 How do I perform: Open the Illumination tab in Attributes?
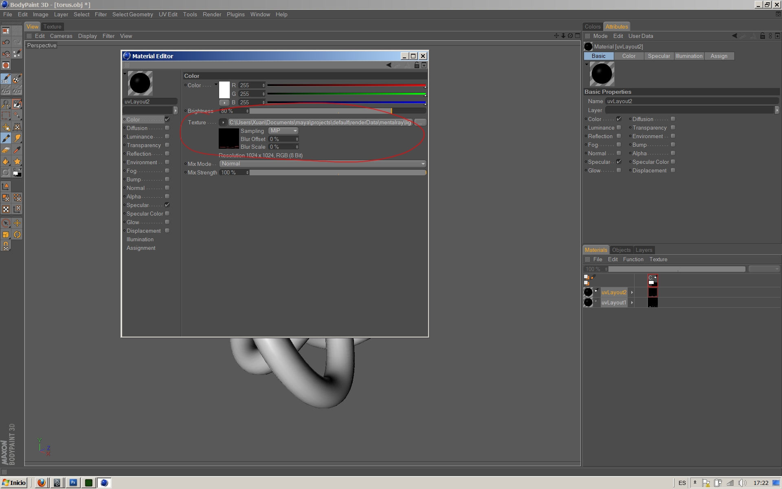[689, 56]
